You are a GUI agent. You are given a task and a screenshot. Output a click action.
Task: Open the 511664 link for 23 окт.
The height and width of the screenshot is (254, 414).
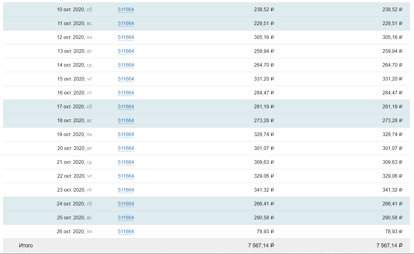(126, 190)
